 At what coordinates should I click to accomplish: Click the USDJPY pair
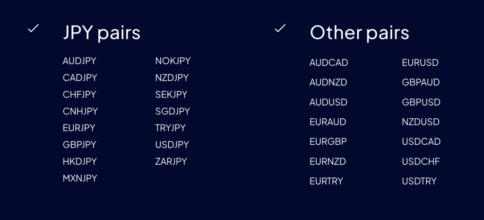point(172,145)
